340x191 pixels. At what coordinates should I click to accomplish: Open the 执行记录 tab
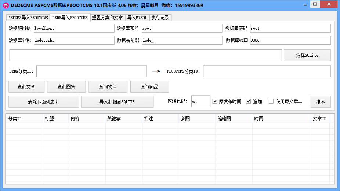tap(160, 18)
